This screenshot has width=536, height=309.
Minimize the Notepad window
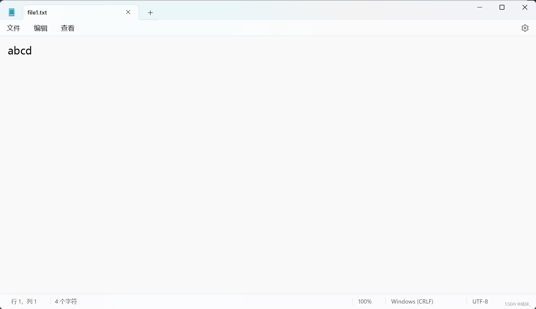coord(480,7)
